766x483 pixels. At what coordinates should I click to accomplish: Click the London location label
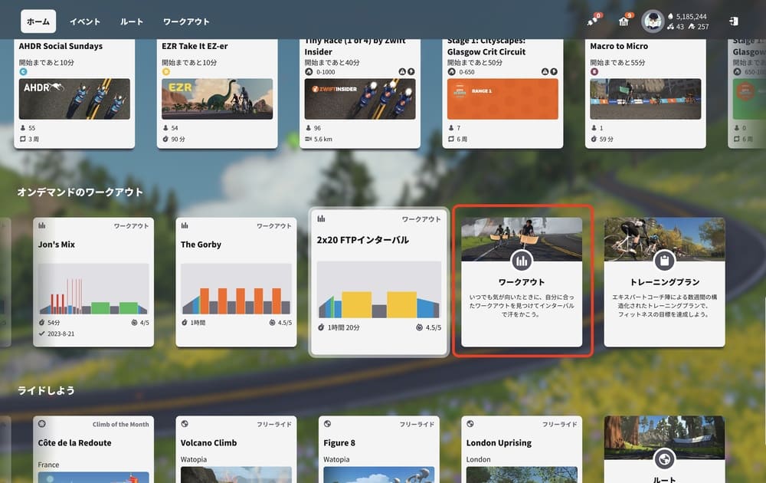pos(478,459)
